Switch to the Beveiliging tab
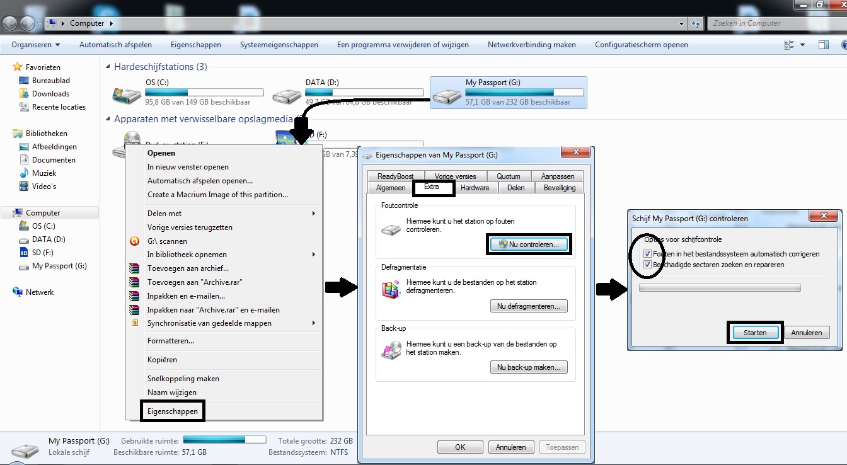Image resolution: width=847 pixels, height=465 pixels. [559, 188]
